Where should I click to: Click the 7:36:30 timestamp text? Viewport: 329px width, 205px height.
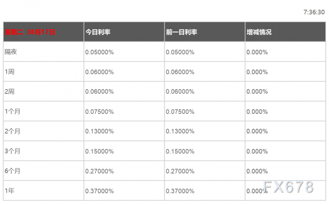pyautogui.click(x=314, y=11)
